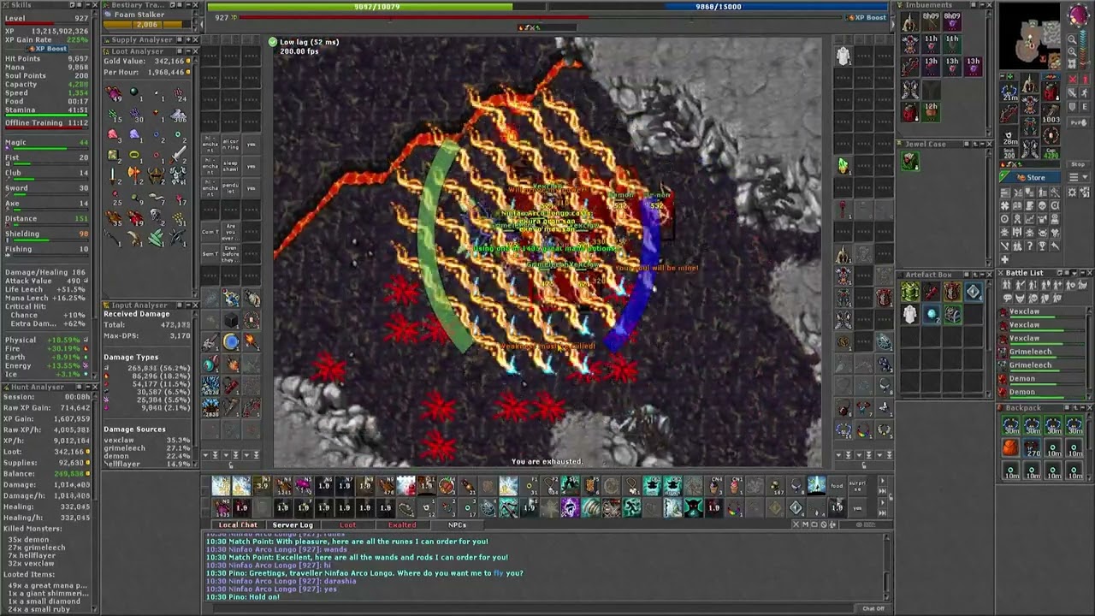Screen dimensions: 1095x616
Task: Select the backpack equipment slot
Action: (1050, 92)
